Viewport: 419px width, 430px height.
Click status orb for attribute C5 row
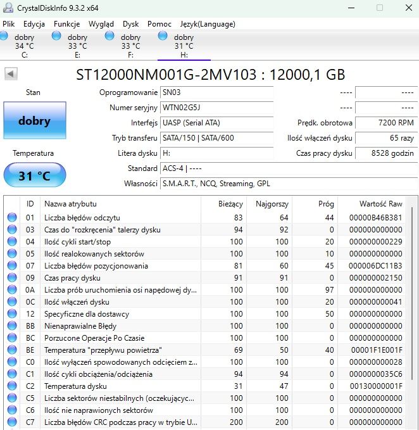pos(12,398)
